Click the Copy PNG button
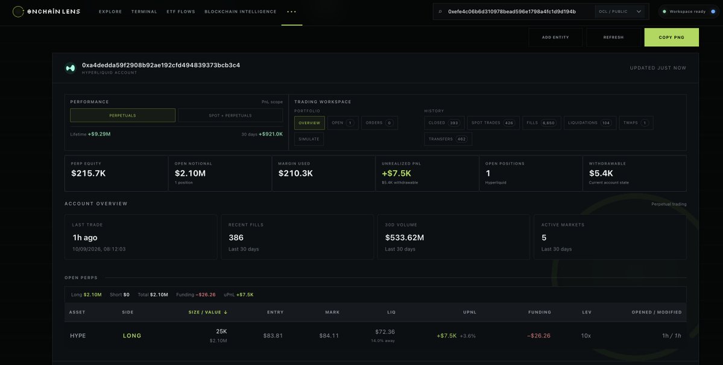Screen dimensions: 723x365 pos(671,37)
